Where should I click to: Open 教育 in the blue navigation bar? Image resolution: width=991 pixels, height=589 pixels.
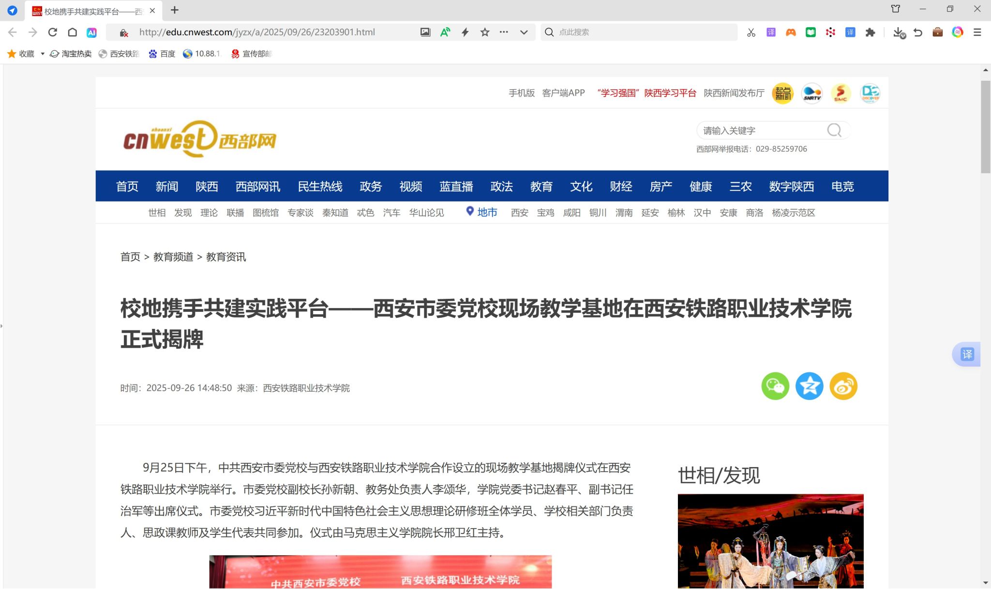coord(541,186)
